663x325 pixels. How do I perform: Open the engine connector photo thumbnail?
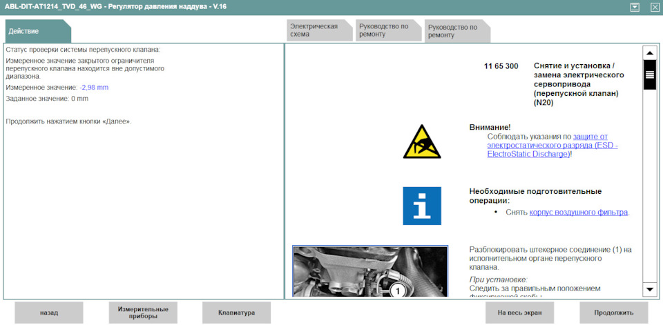370,271
